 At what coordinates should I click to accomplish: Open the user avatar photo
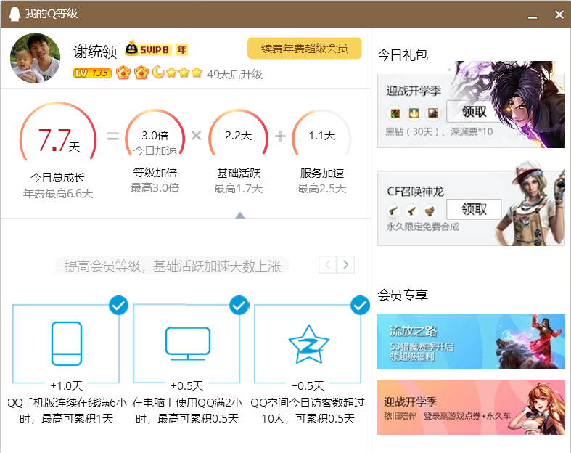pos(36,58)
